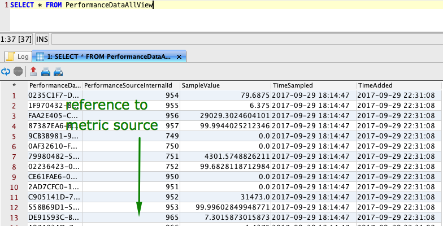
Task: Select sample value 99.99602849948771
Action: [225, 207]
